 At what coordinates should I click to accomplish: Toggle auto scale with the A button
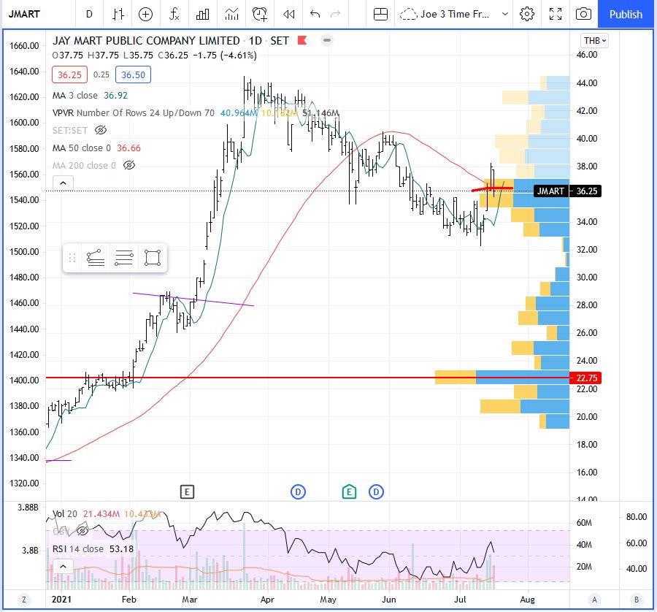coord(594,600)
